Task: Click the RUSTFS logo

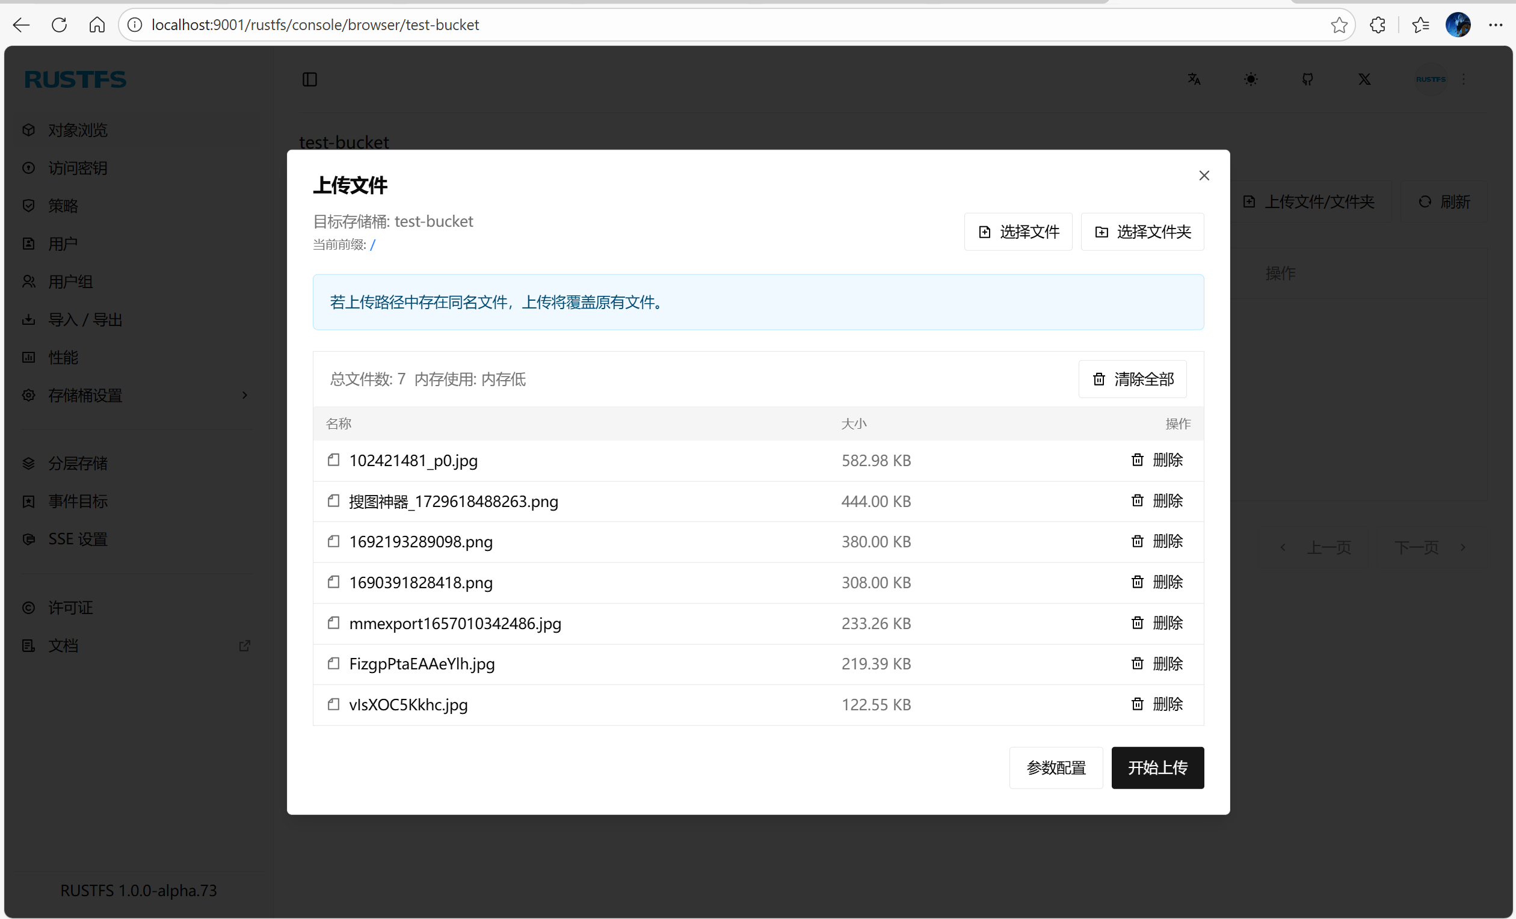Action: point(76,79)
